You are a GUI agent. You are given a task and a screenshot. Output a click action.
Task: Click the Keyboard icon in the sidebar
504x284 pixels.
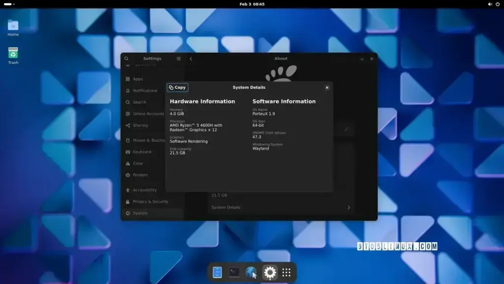127,152
